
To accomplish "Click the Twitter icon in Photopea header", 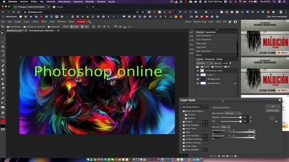I will point(230,22).
